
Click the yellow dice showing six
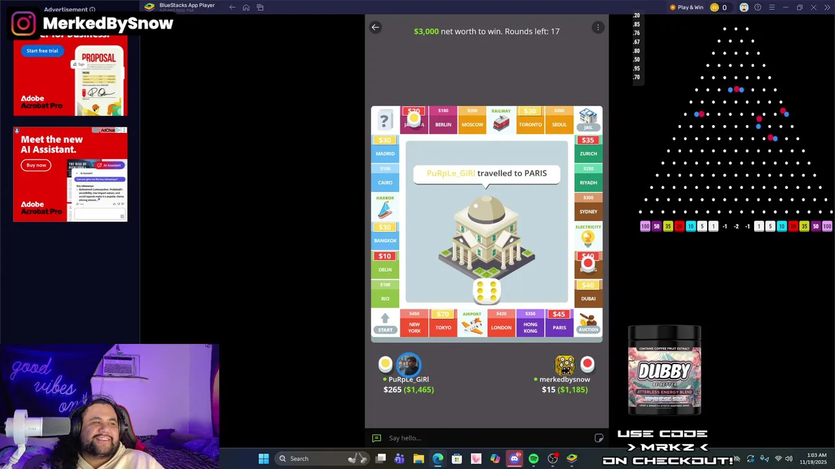point(486,291)
